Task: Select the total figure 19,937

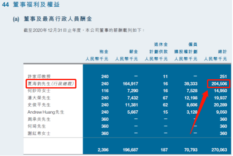Action: click(x=220, y=98)
